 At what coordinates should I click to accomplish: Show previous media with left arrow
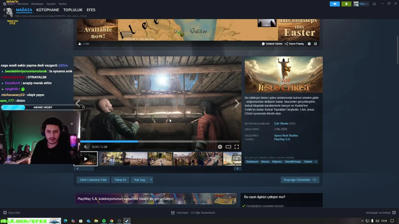click(x=78, y=103)
